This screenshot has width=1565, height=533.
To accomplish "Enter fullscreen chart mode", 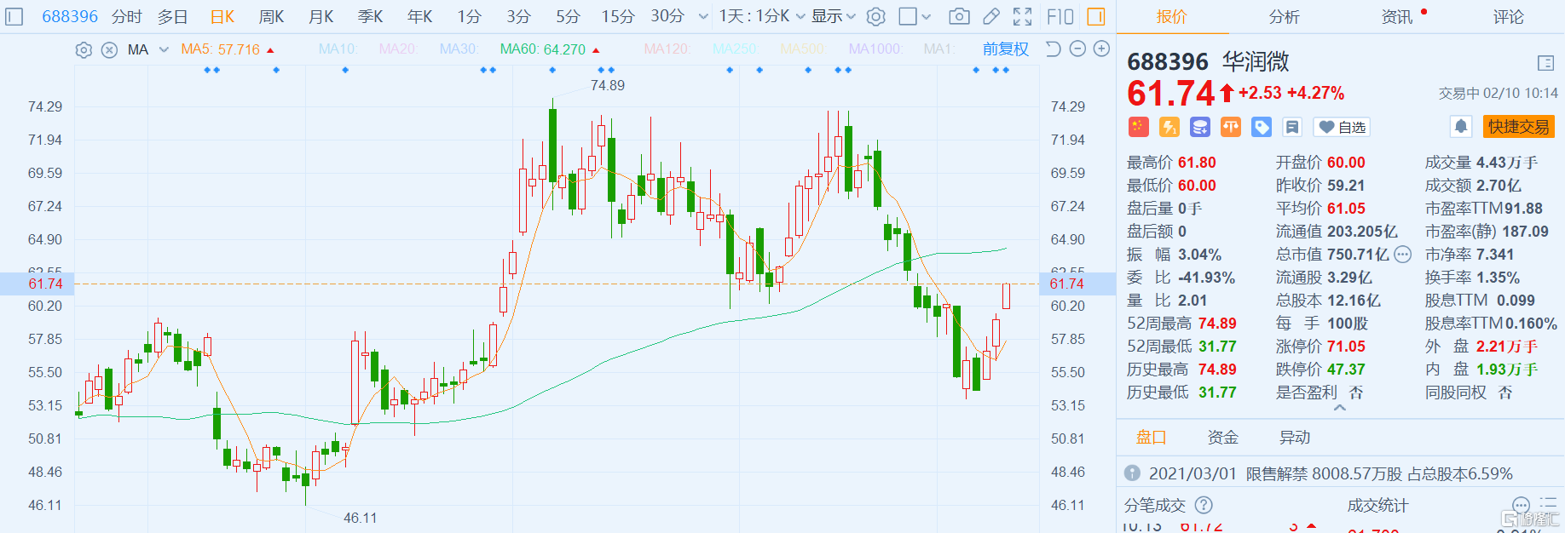I will [x=1023, y=16].
